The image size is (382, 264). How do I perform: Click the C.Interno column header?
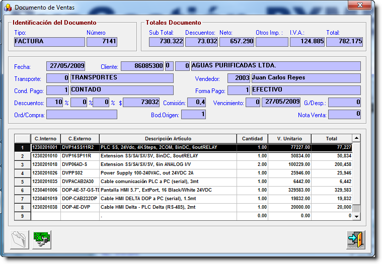46,139
